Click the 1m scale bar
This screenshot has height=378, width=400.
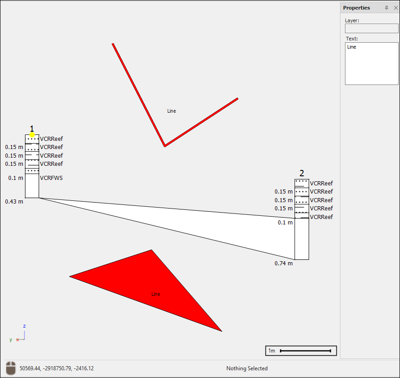[301, 351]
